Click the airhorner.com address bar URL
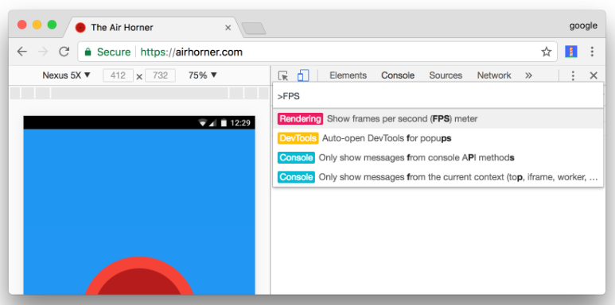The height and width of the screenshot is (305, 615). pos(192,52)
